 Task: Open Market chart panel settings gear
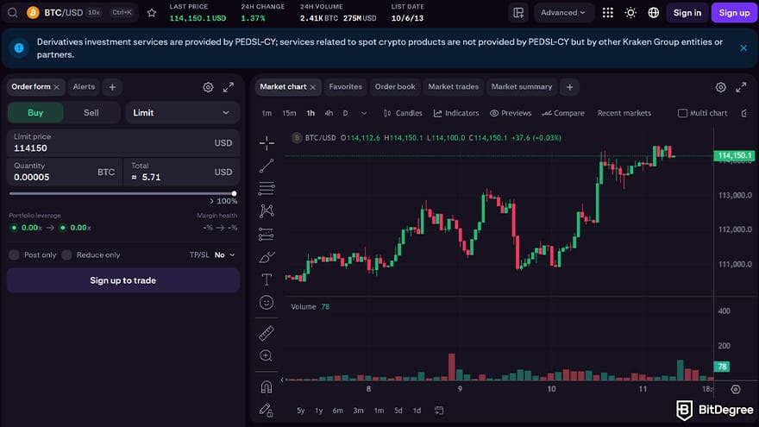coord(721,87)
